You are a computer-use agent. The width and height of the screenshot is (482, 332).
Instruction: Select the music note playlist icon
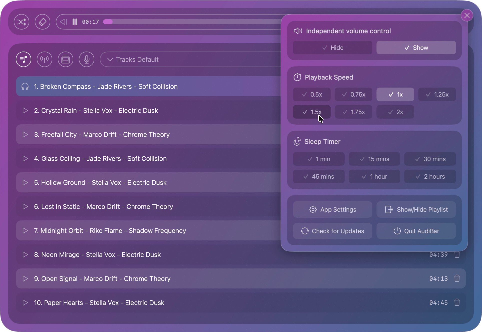click(23, 59)
